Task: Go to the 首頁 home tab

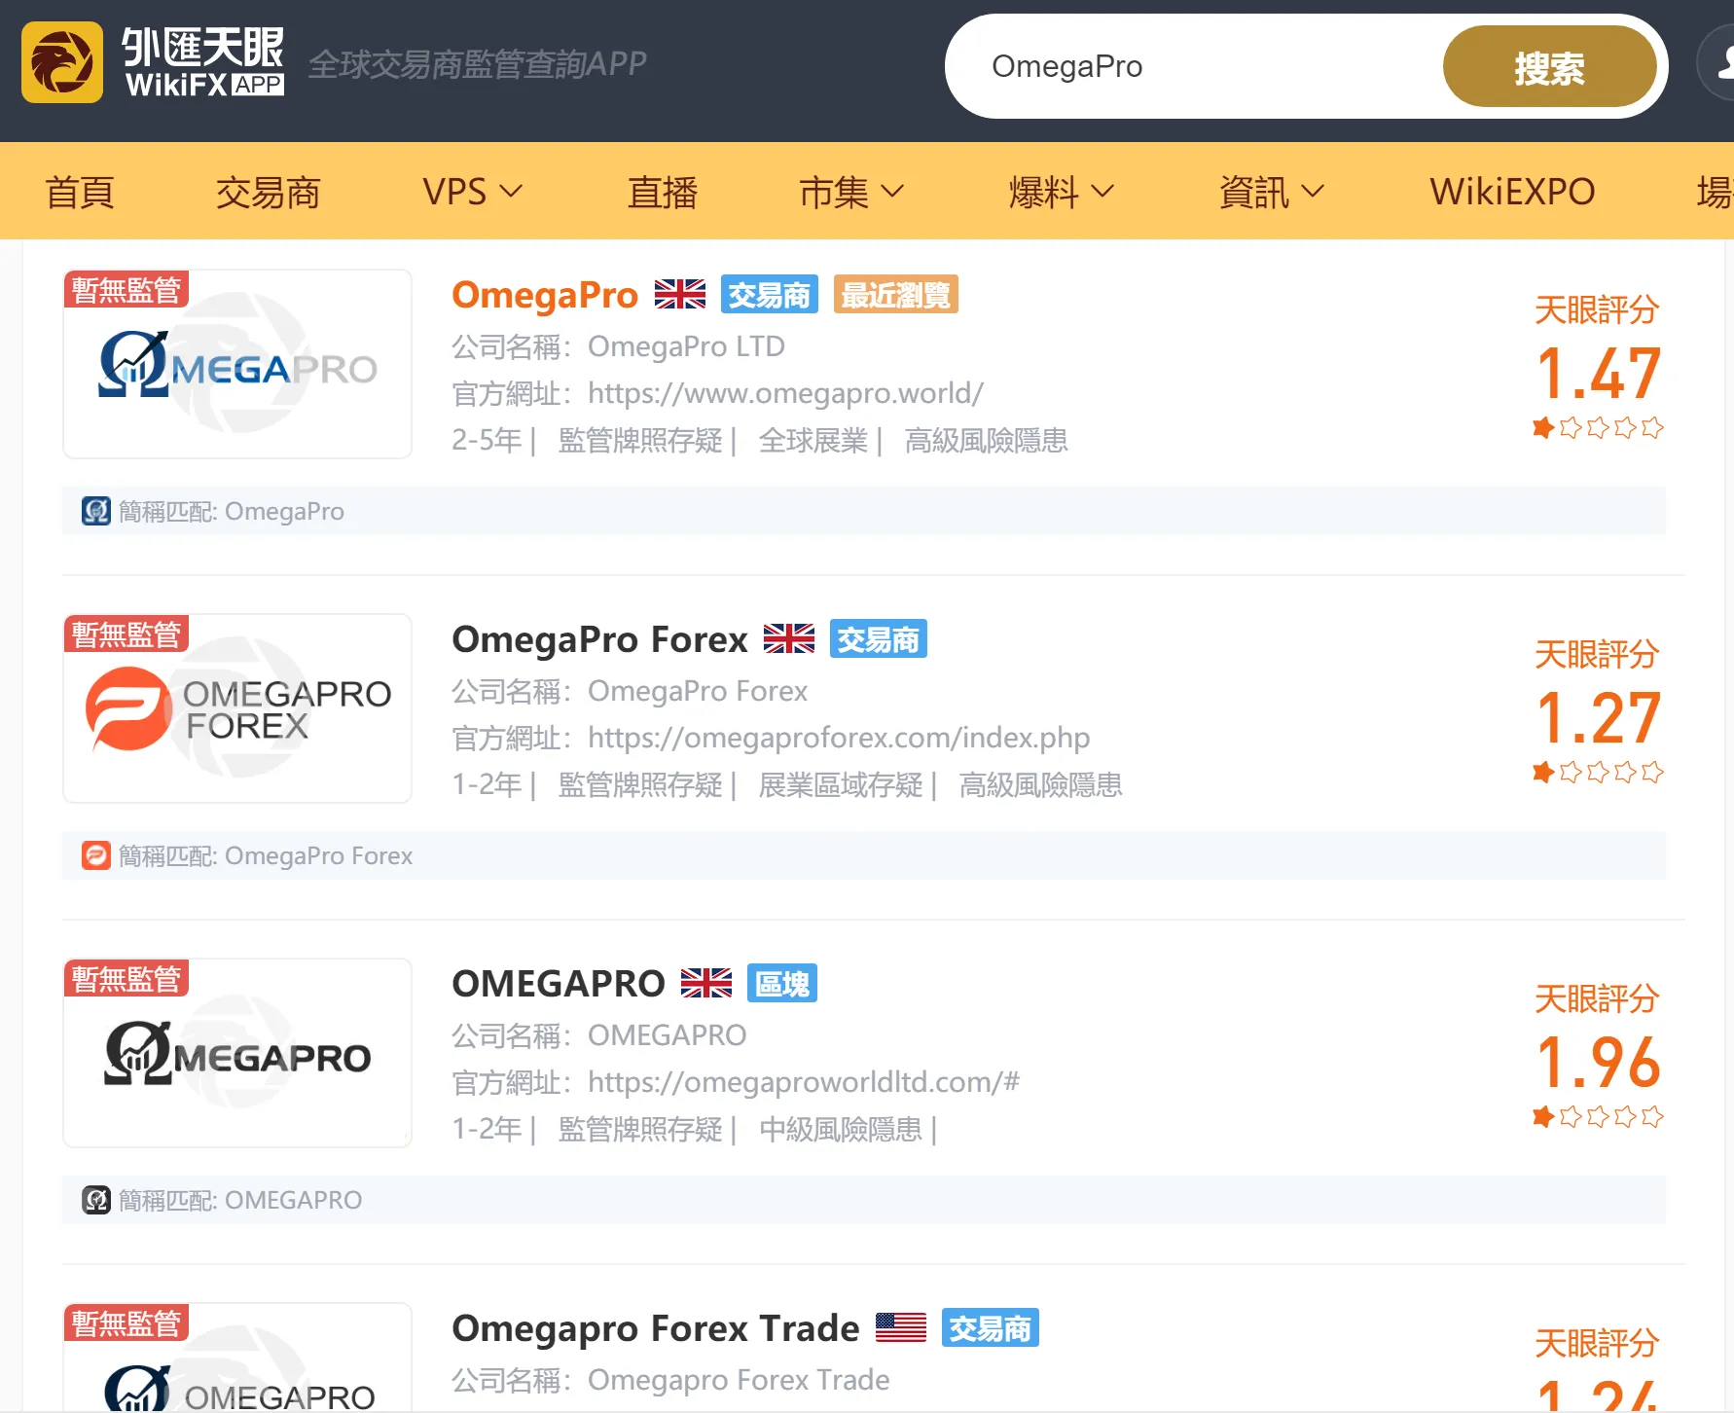Action: point(80,192)
